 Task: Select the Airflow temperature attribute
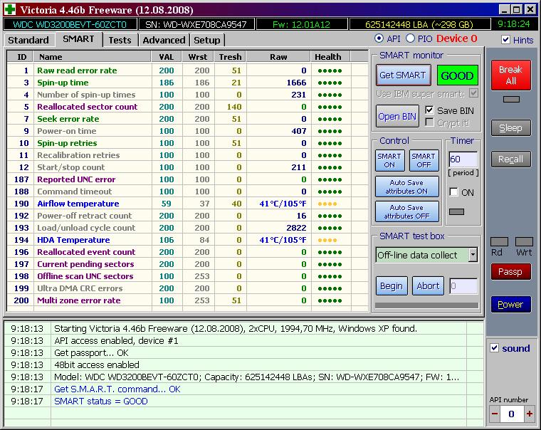[x=187, y=204]
